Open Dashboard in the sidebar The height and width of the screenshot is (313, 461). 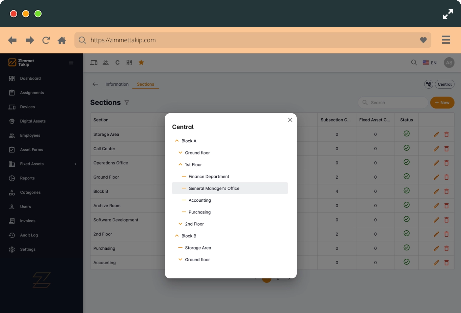[x=30, y=78]
